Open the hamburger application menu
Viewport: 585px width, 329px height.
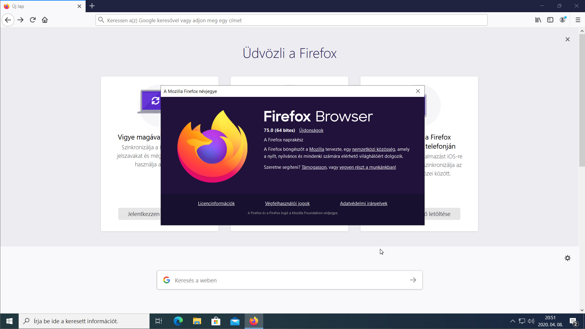pyautogui.click(x=578, y=20)
